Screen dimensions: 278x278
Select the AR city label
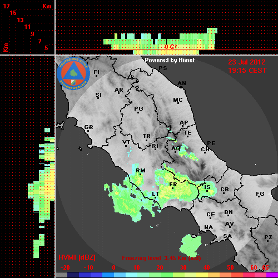119,90
